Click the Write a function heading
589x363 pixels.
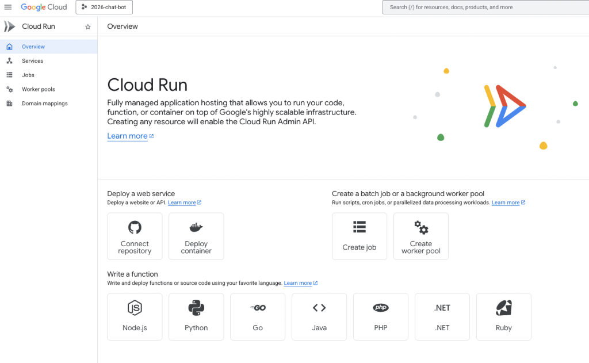pyautogui.click(x=133, y=274)
